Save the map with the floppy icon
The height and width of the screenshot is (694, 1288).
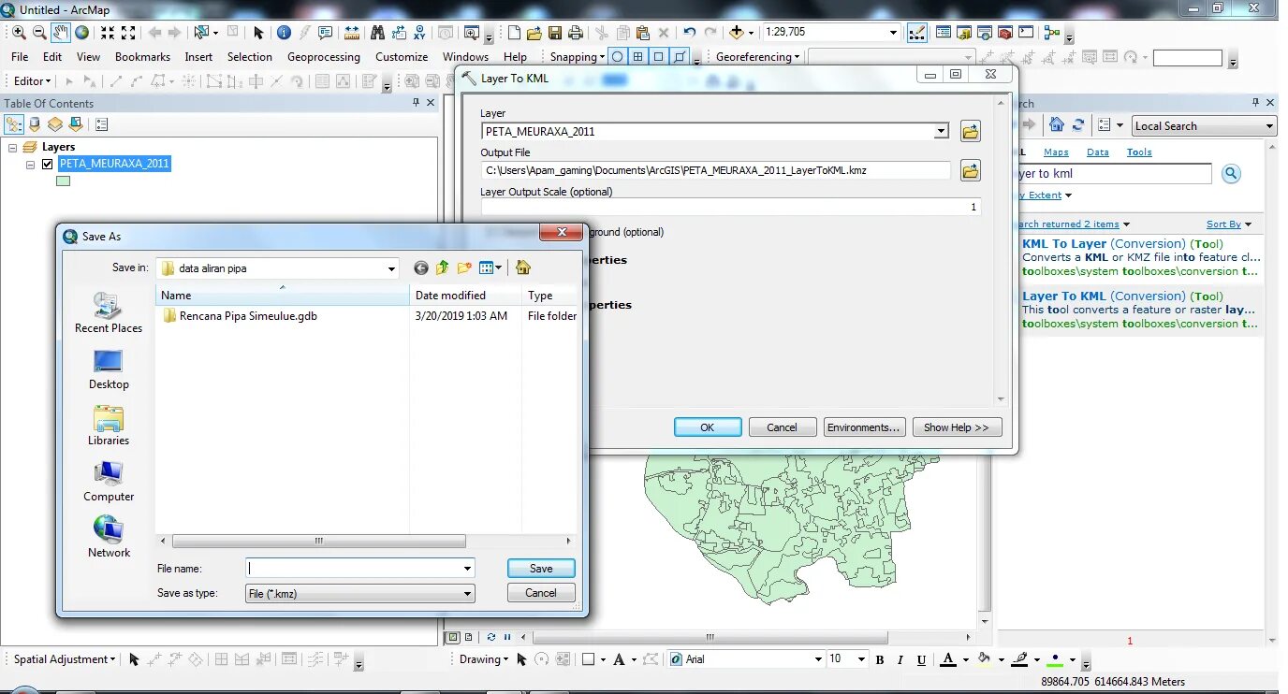(x=555, y=33)
